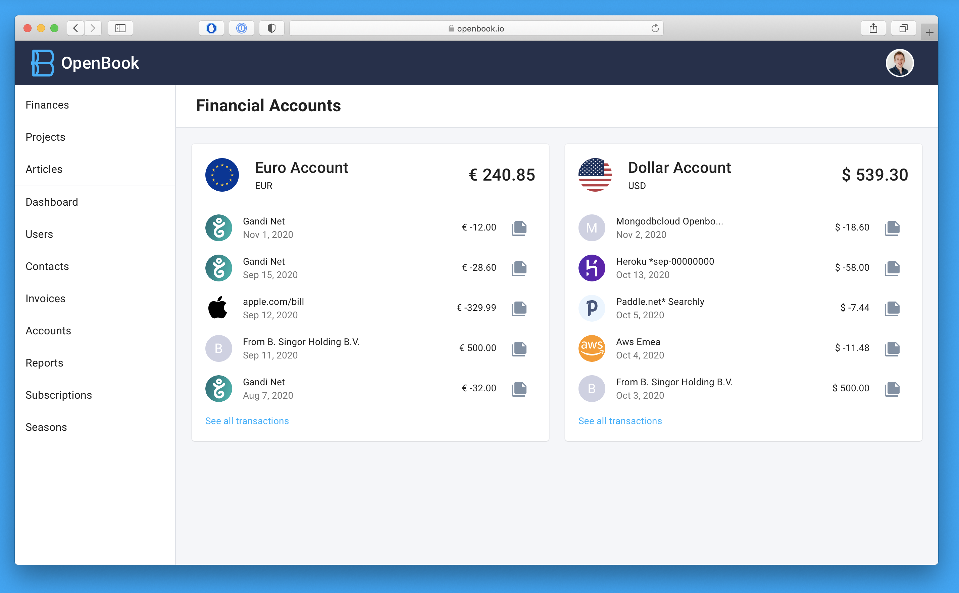Open document icon for Heroku transaction
This screenshot has width=959, height=593.
click(x=892, y=268)
